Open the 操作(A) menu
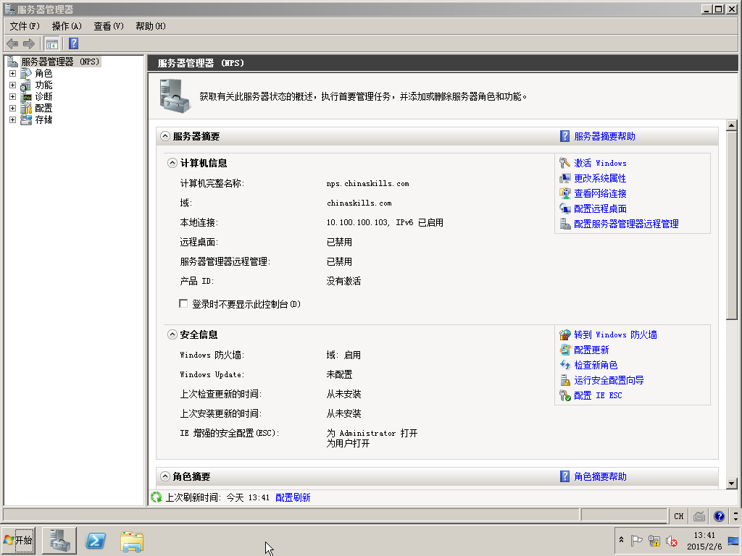The height and width of the screenshot is (556, 742). click(x=67, y=26)
